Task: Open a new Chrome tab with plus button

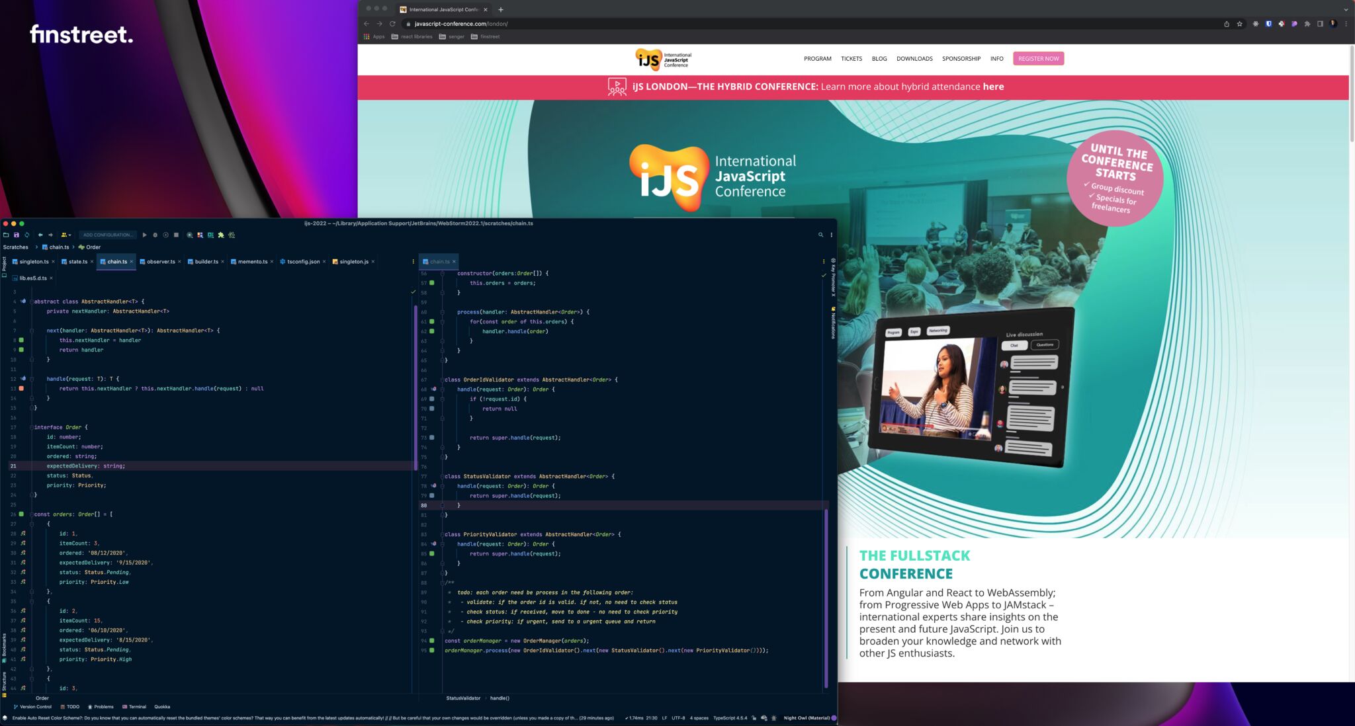Action: 501,9
